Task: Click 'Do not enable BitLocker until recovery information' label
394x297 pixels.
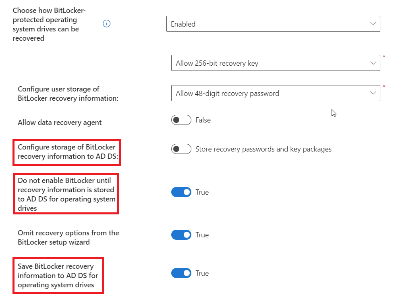Action: coord(66,194)
